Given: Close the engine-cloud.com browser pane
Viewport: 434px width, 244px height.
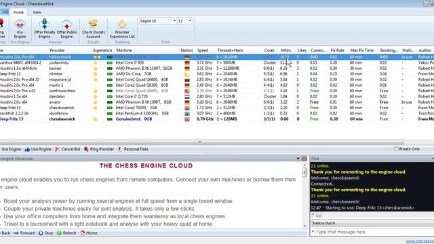Looking at the screenshot, I should pos(304,159).
